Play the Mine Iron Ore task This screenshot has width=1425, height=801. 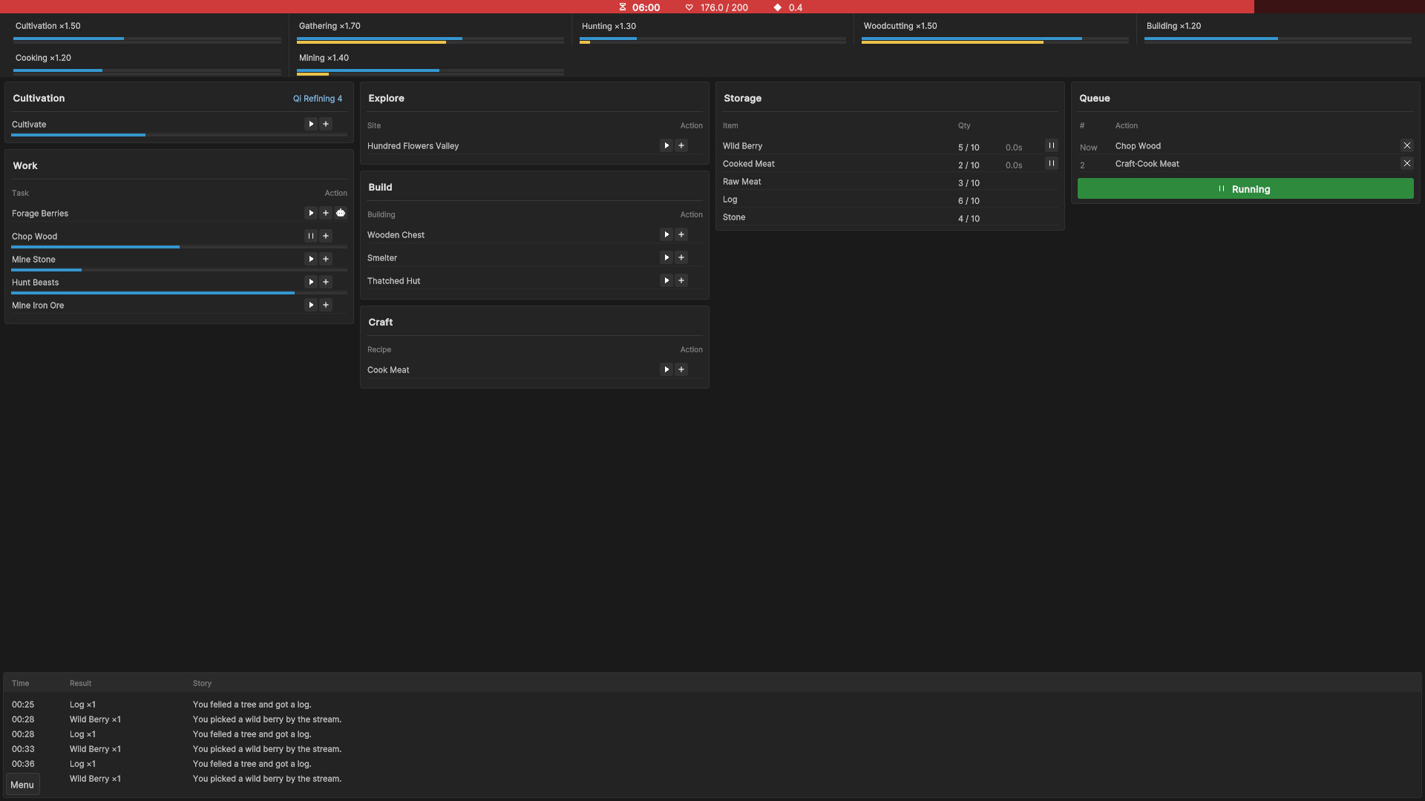(x=311, y=305)
